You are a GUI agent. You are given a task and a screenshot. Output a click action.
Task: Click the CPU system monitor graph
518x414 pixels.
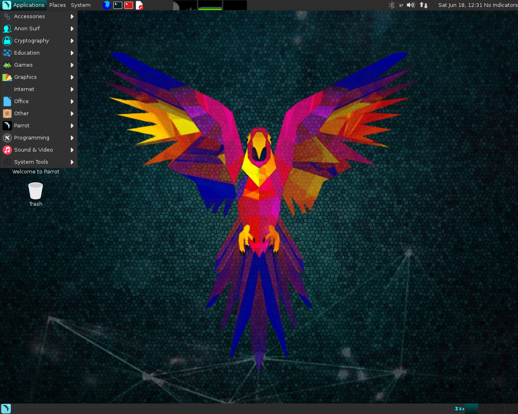click(185, 5)
